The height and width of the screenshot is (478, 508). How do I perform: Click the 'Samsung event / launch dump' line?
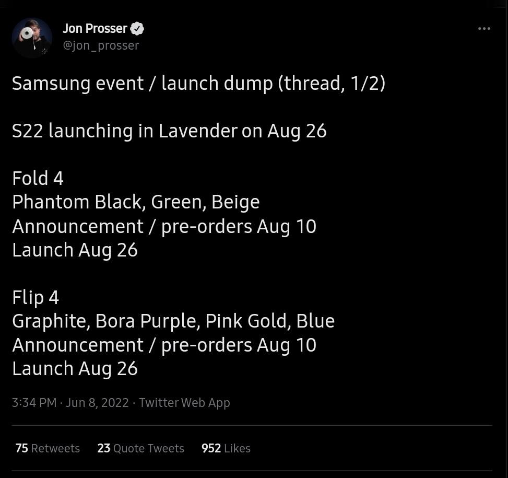pos(198,84)
